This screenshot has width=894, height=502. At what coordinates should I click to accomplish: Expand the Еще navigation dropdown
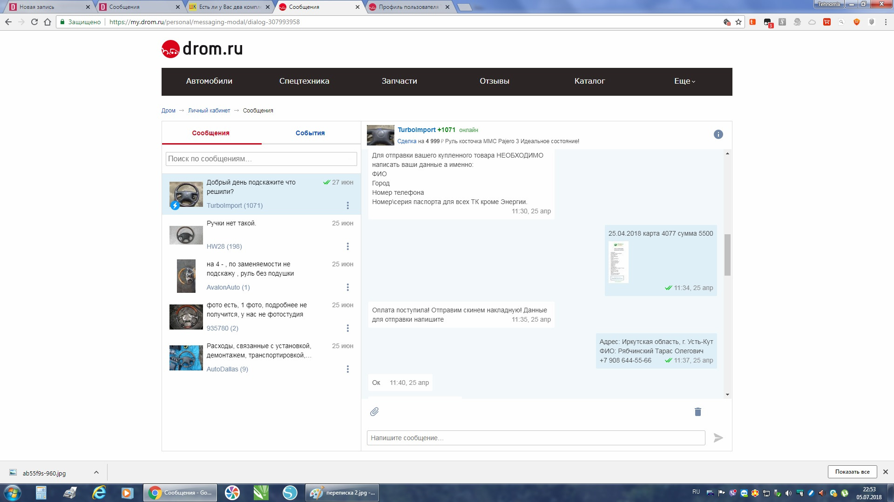[684, 81]
